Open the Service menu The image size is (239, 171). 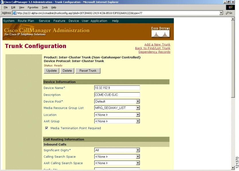(x=44, y=21)
